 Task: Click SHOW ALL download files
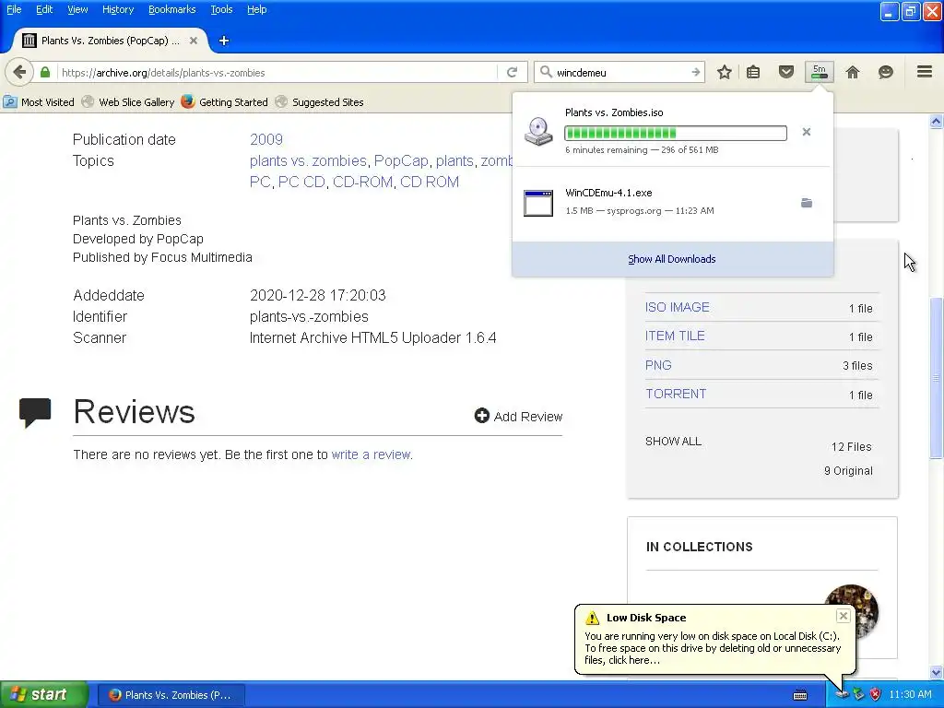(x=673, y=442)
